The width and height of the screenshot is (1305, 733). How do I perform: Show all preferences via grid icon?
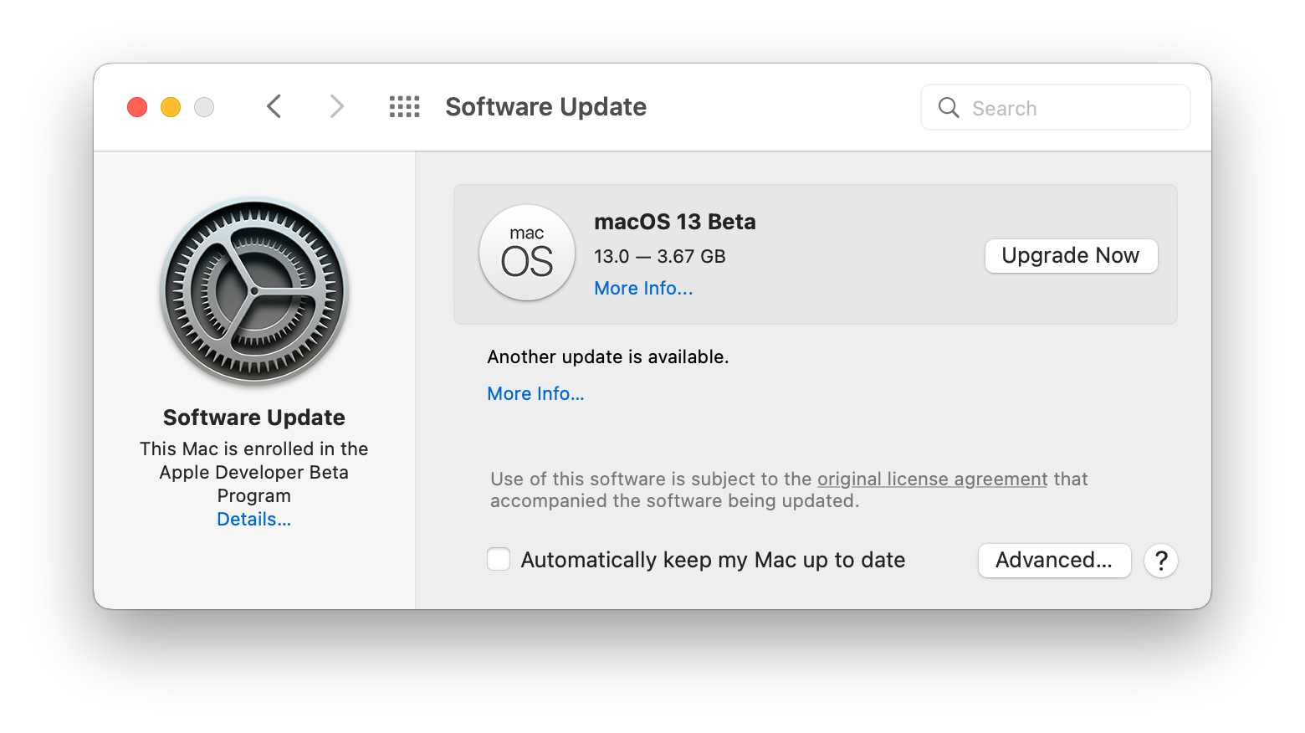pyautogui.click(x=405, y=107)
